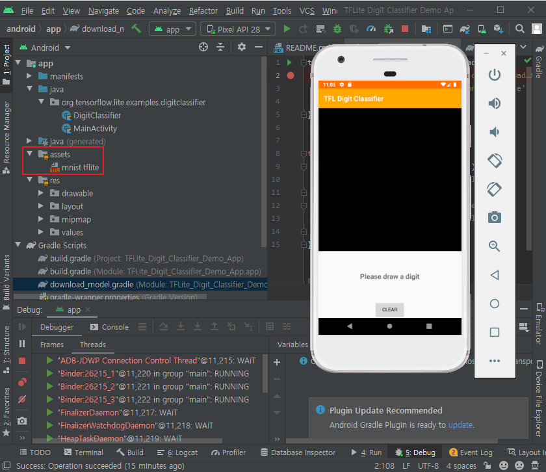The image size is (546, 472).
Task: Click Select Opened File target icon
Action: [x=203, y=47]
